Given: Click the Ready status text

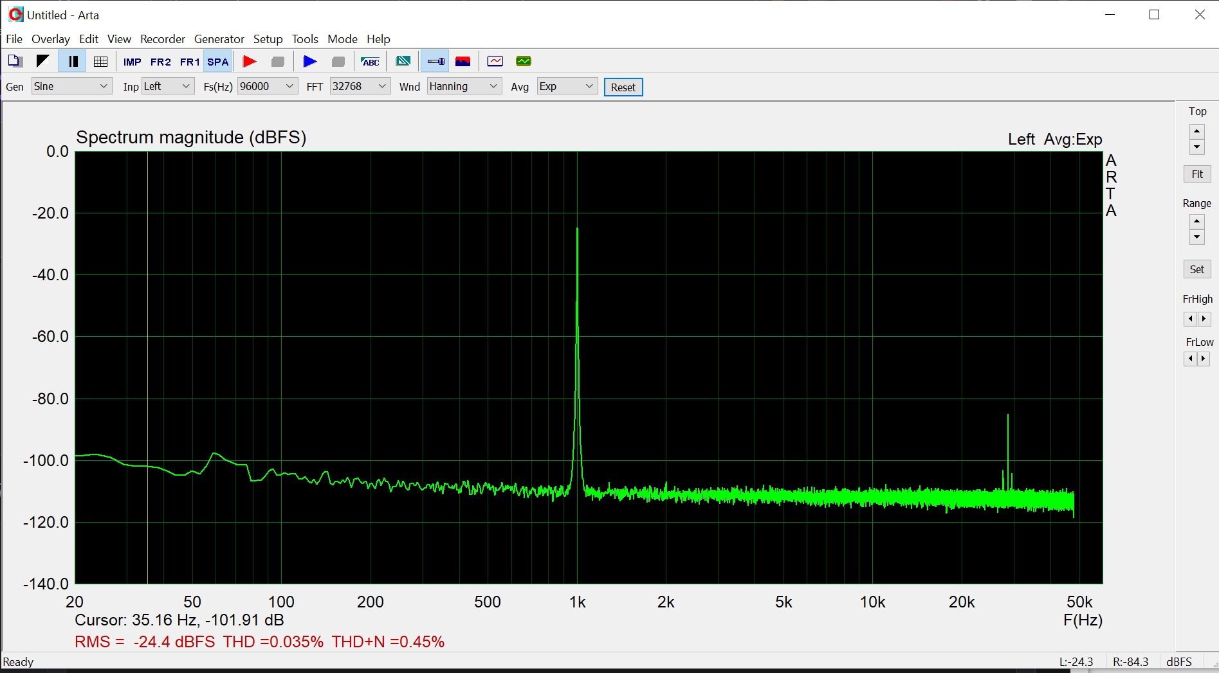Looking at the screenshot, I should (x=18, y=662).
